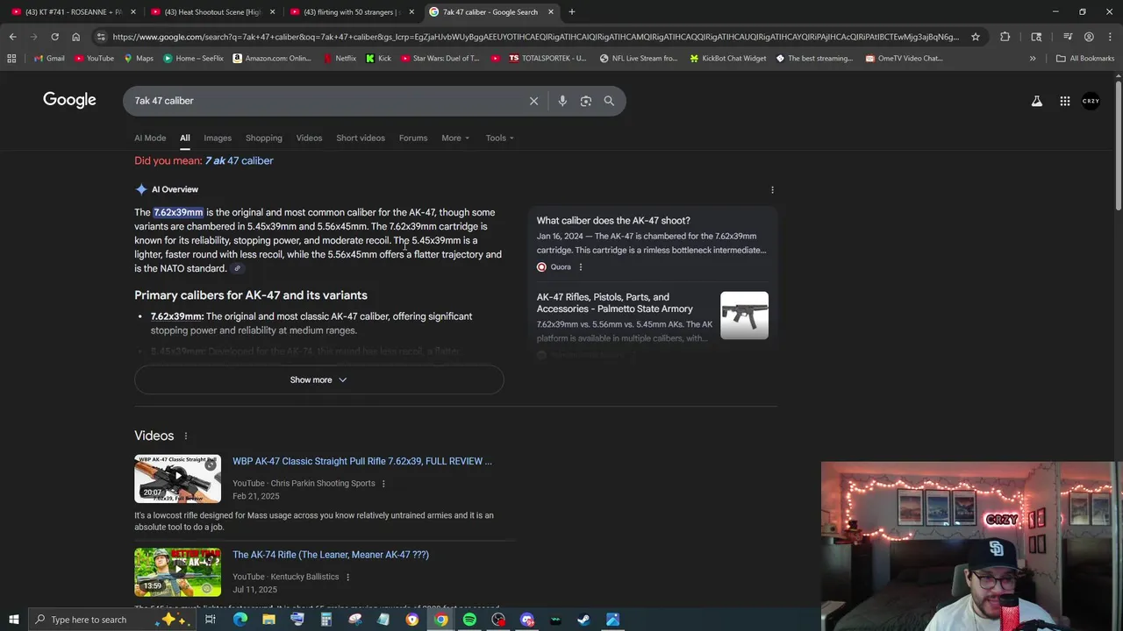Open AI Overview three-dot options
Viewport: 1123px width, 631px height.
[772, 189]
